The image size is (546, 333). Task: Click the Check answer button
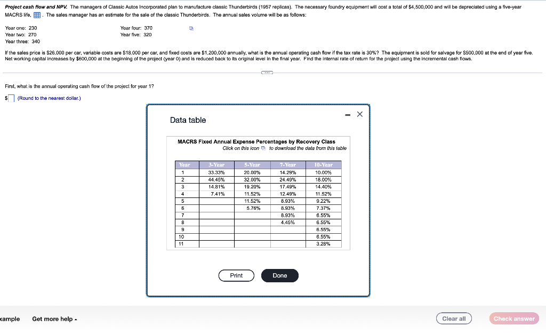tap(513, 318)
